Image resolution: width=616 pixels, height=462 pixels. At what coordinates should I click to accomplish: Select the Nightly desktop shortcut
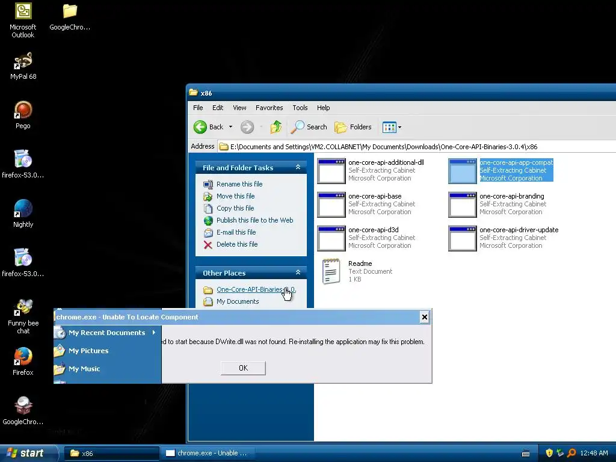(23, 214)
